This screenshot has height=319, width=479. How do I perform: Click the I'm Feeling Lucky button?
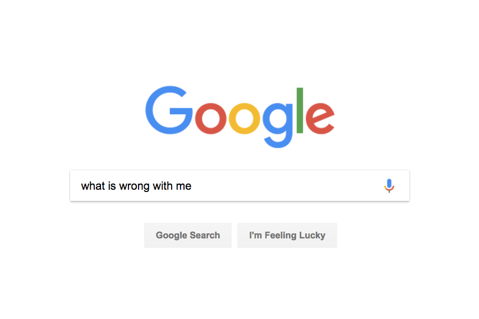(x=287, y=235)
